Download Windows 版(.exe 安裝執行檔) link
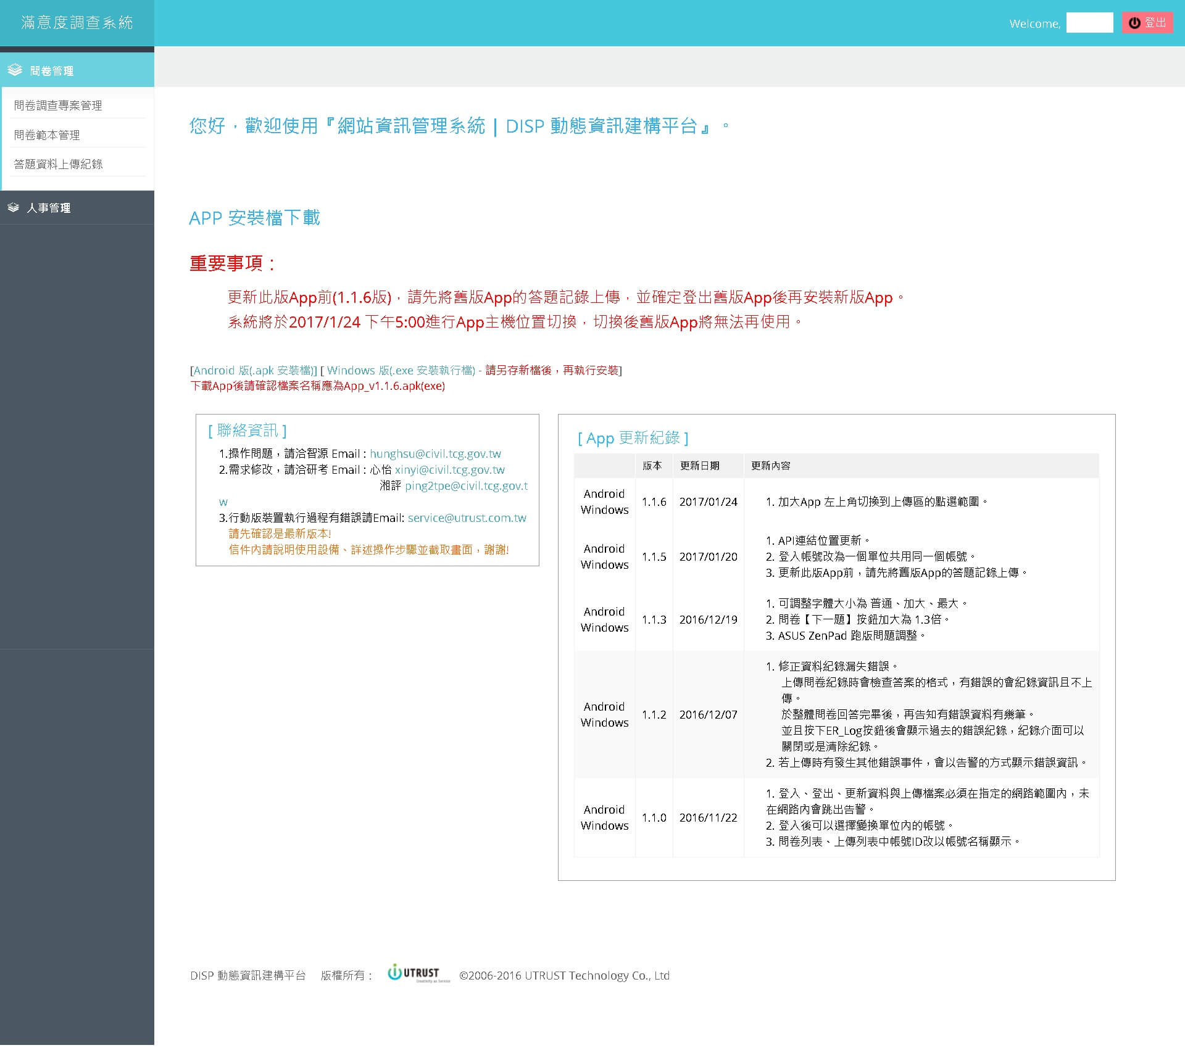Viewport: 1185px width, 1061px height. point(401,370)
